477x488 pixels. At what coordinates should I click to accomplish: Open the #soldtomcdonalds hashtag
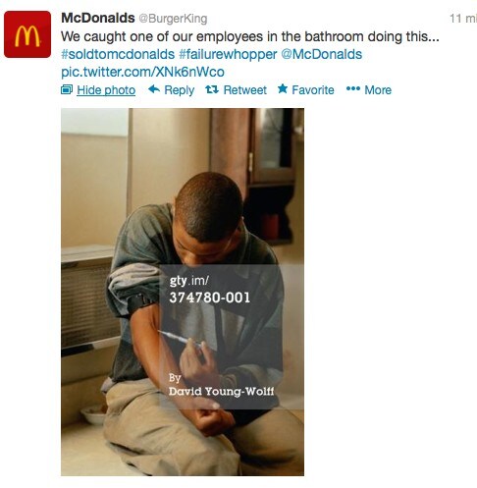(118, 54)
